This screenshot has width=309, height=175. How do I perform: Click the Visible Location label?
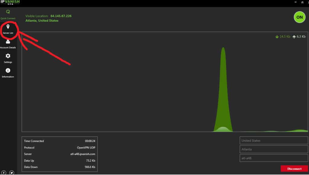pyautogui.click(x=37, y=16)
